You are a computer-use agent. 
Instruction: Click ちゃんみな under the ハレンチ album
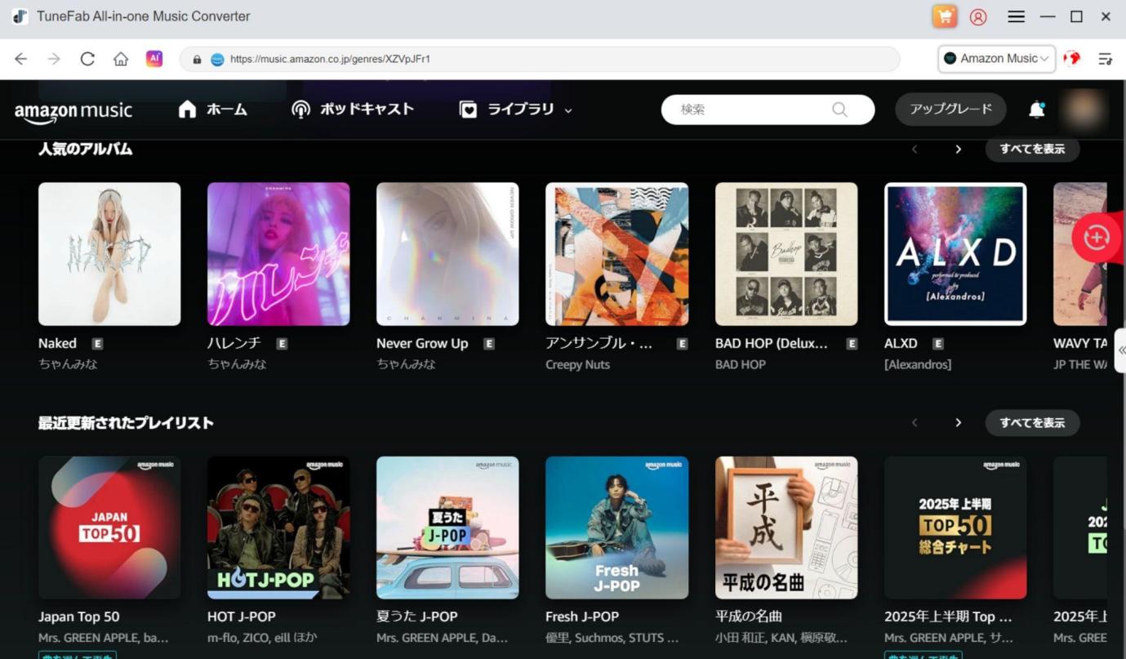(x=237, y=365)
